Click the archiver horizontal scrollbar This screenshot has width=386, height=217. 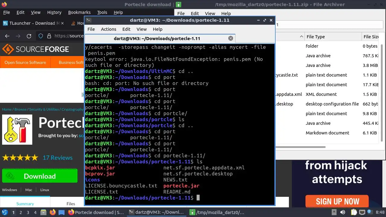pos(301,147)
